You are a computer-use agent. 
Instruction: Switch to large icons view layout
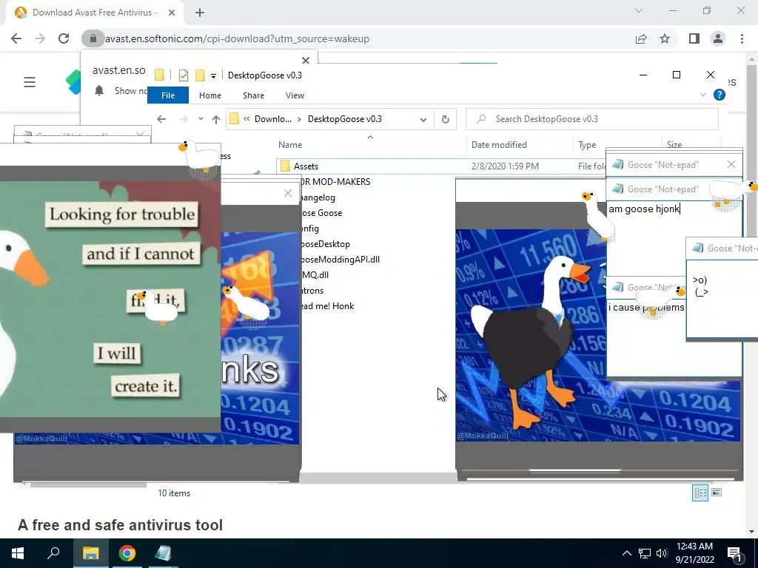(x=717, y=493)
